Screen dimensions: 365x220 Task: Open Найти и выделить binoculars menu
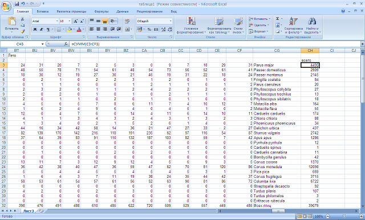click(x=312, y=25)
